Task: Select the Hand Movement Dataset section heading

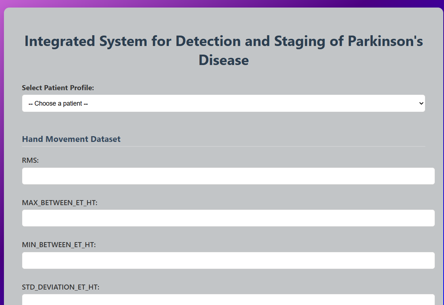Action: [71, 139]
